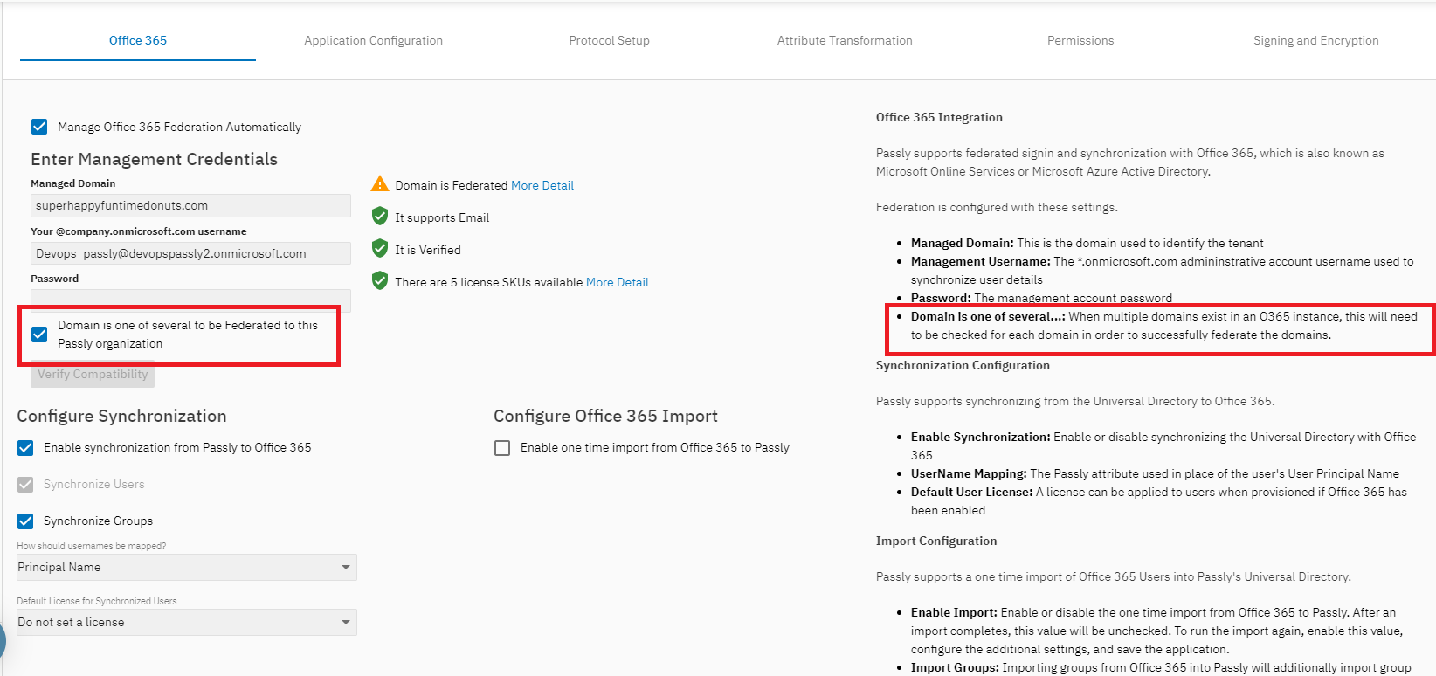Click the Import Configuration help heading
Viewport: 1436px width, 676px height.
click(936, 541)
